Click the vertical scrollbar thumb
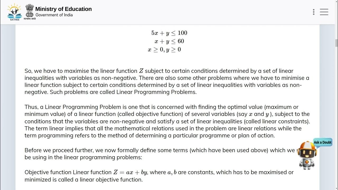This screenshot has width=338, height=190. pos(336,43)
